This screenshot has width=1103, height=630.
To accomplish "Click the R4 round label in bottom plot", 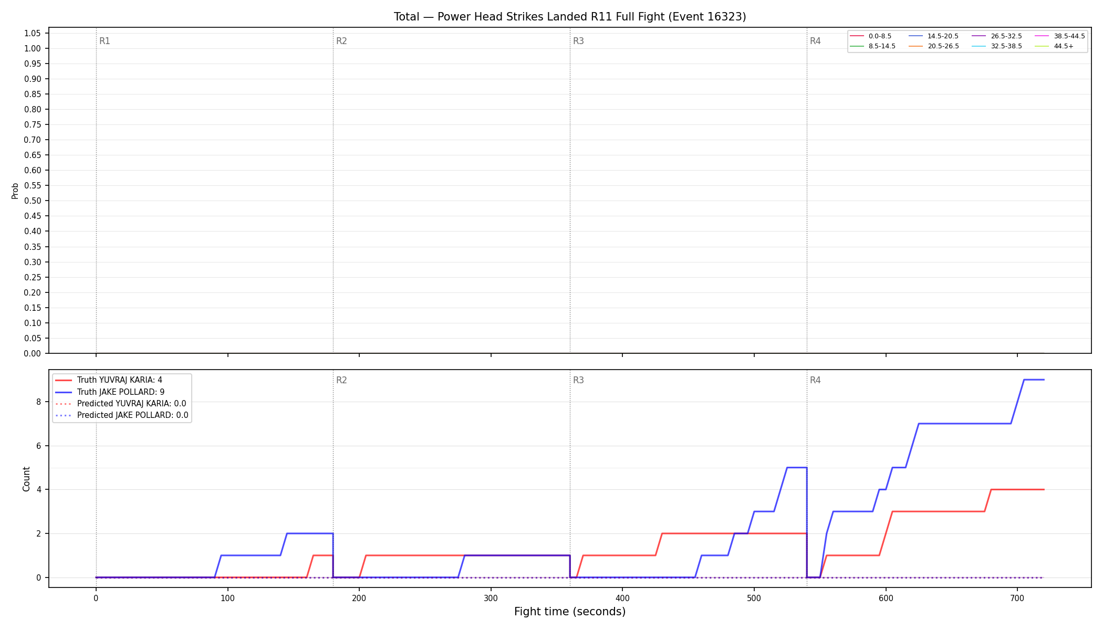I will [x=815, y=380].
